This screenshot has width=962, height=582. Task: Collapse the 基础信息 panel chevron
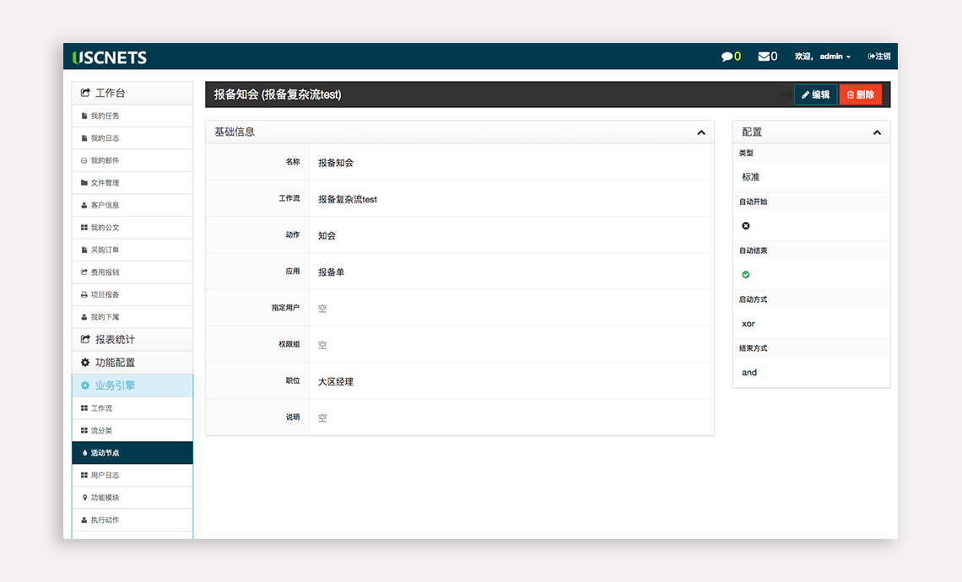(701, 132)
